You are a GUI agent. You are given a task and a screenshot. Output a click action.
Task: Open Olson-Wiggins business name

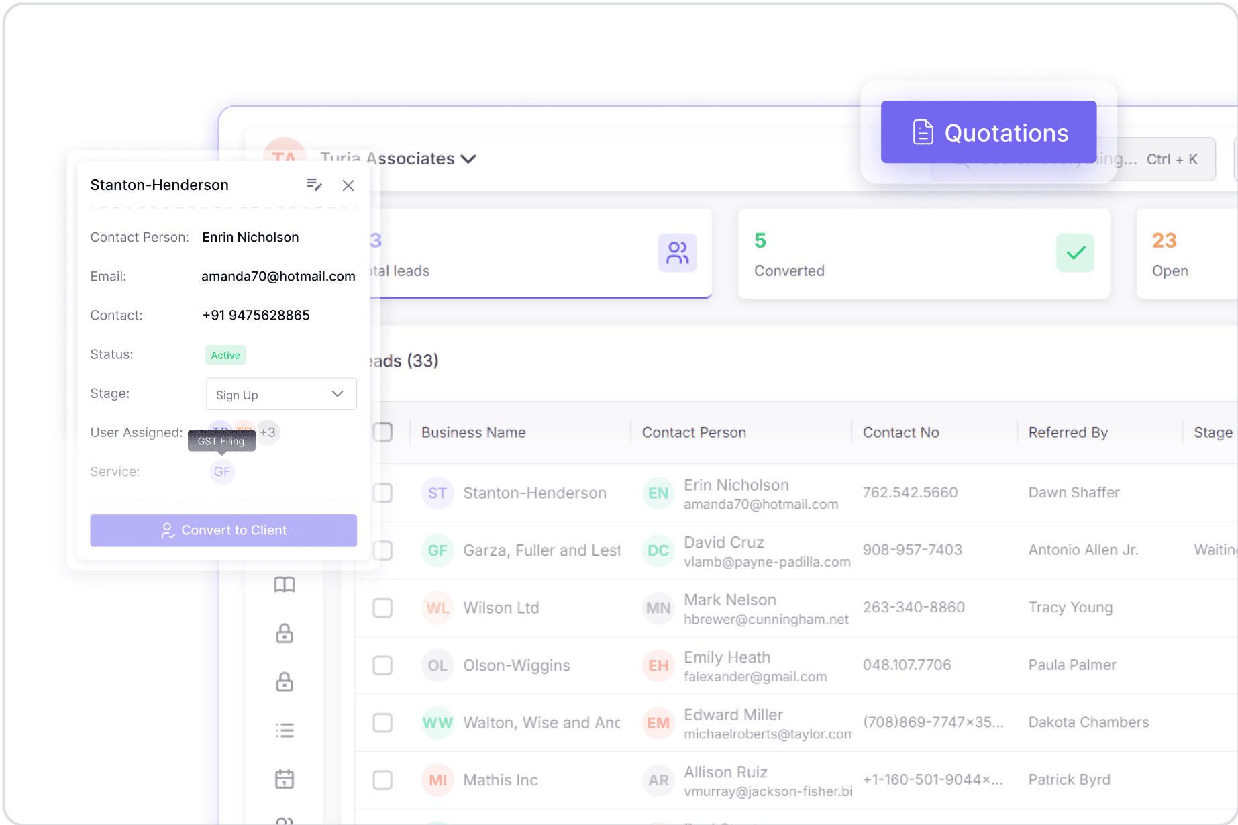click(x=517, y=665)
